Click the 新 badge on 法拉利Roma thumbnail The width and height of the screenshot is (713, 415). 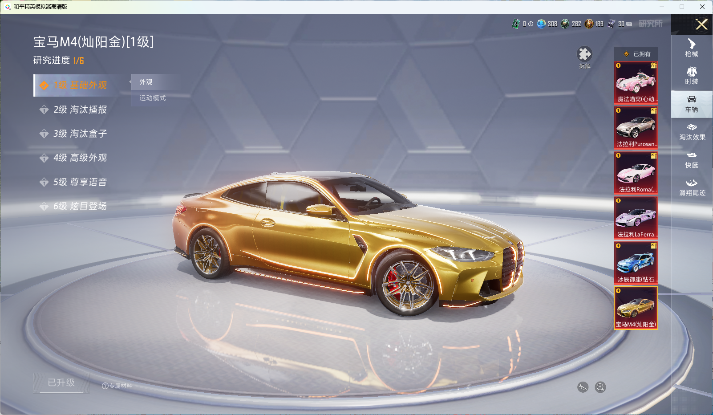tap(653, 156)
